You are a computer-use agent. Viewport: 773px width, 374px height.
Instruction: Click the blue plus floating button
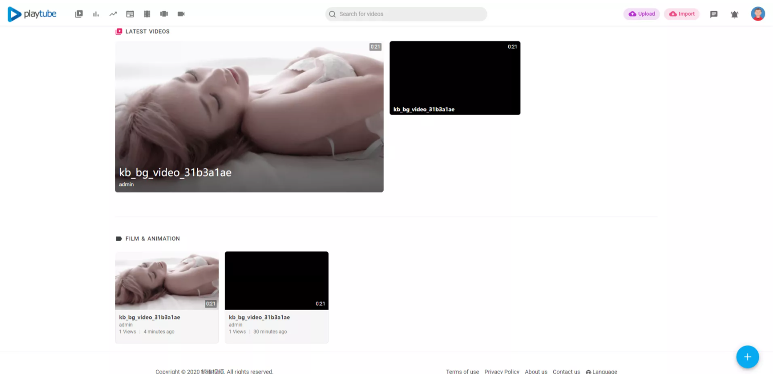click(x=747, y=357)
